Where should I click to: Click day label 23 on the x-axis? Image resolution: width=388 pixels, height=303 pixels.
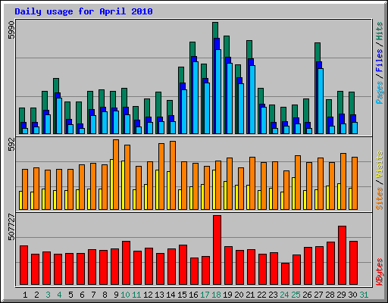(x=273, y=295)
